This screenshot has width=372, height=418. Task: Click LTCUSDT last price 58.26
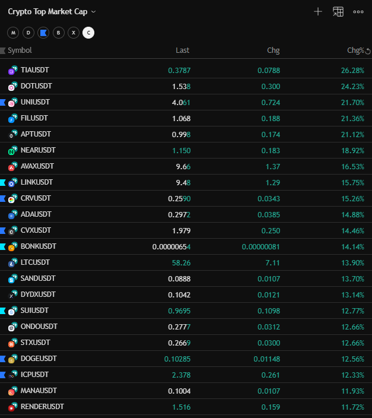(181, 263)
